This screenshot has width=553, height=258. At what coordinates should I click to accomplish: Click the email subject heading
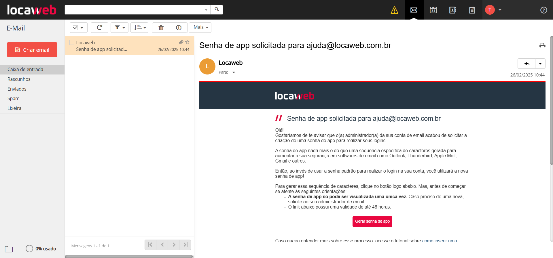click(x=295, y=45)
